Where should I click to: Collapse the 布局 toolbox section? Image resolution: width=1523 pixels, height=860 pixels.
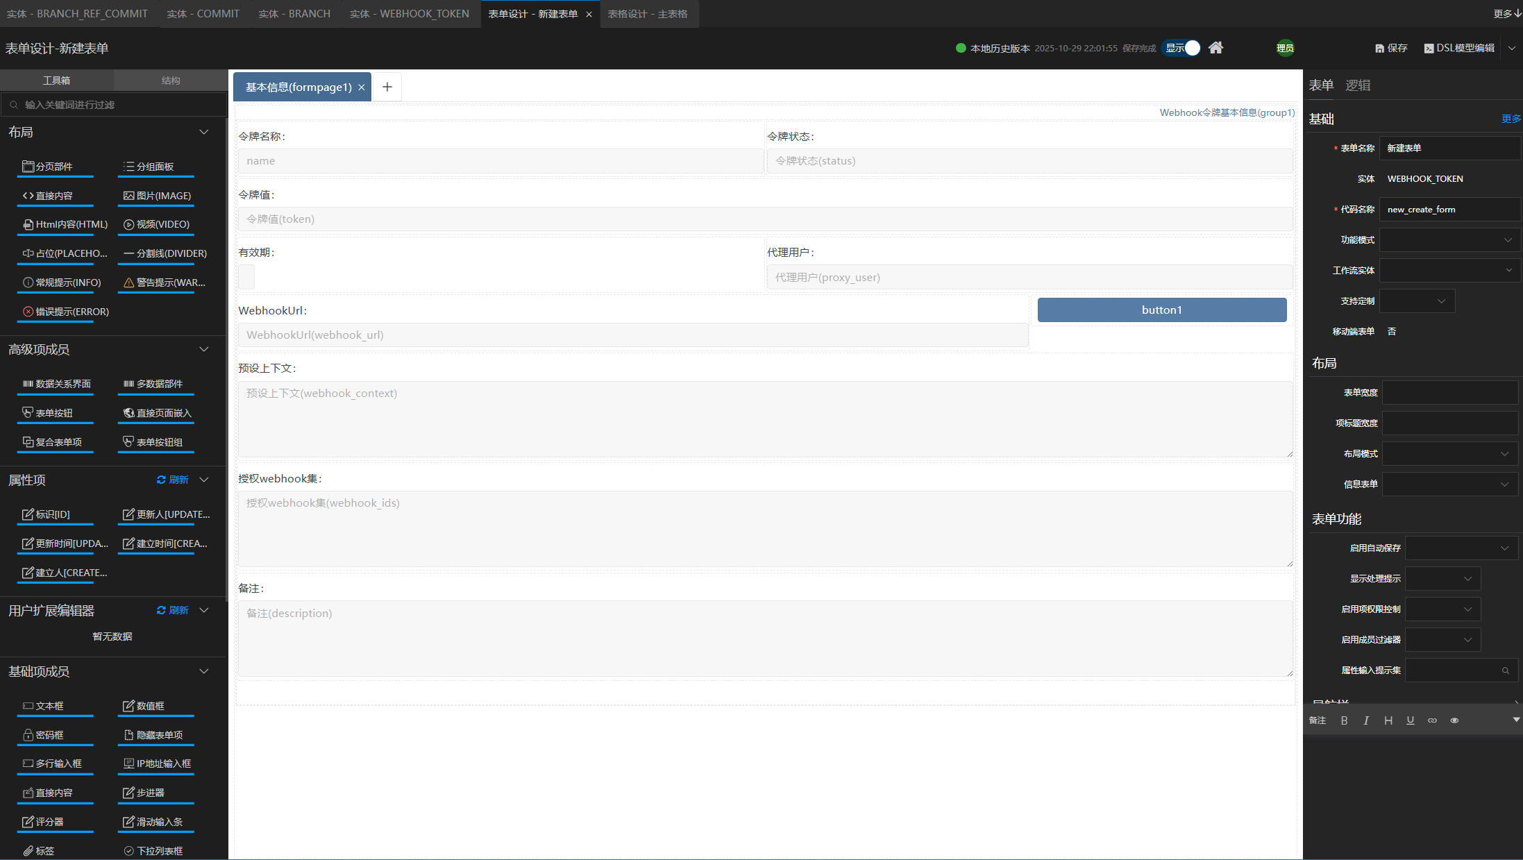pos(203,132)
